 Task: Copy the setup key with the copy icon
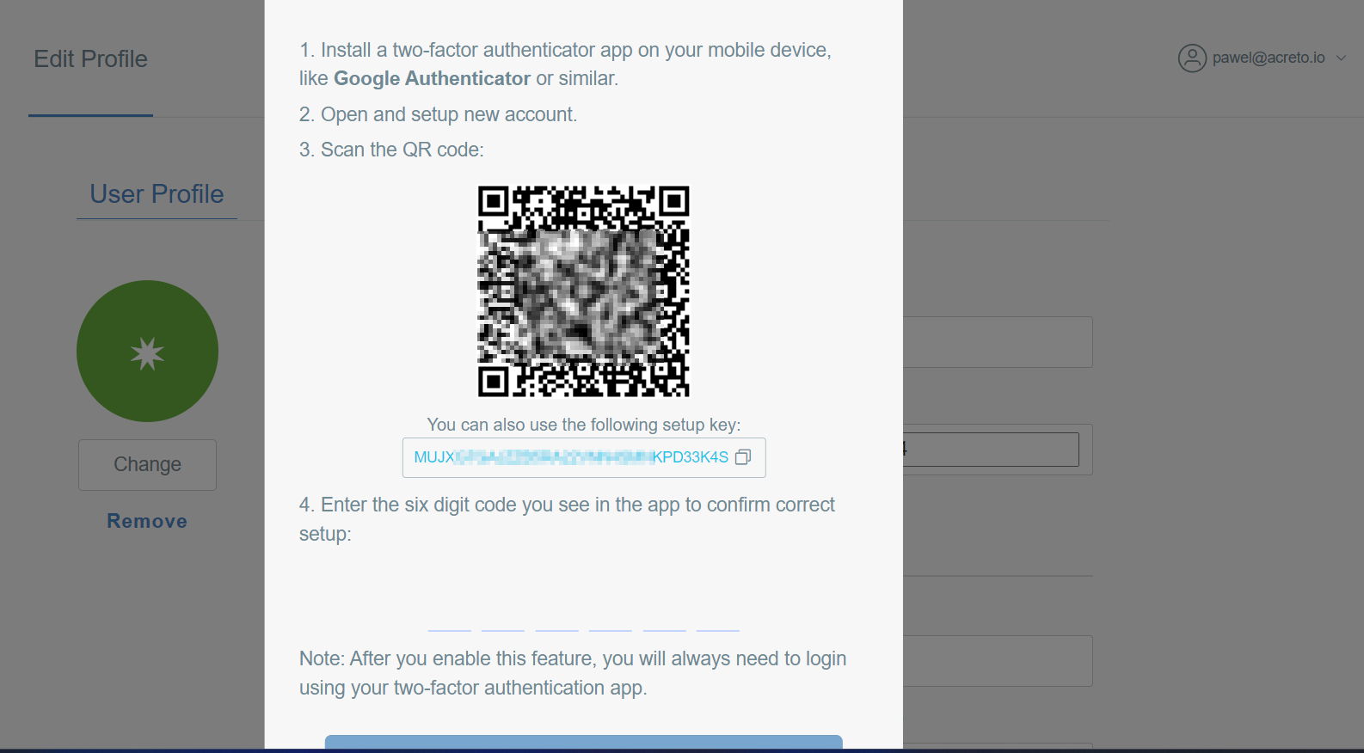coord(743,457)
